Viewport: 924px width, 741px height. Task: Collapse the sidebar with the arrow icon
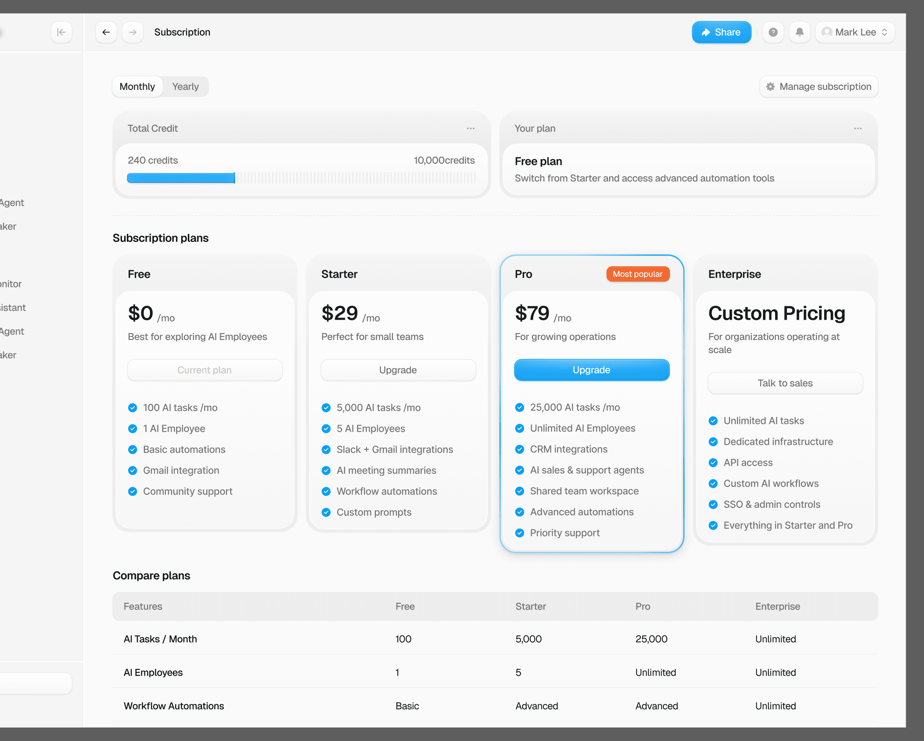[x=61, y=32]
